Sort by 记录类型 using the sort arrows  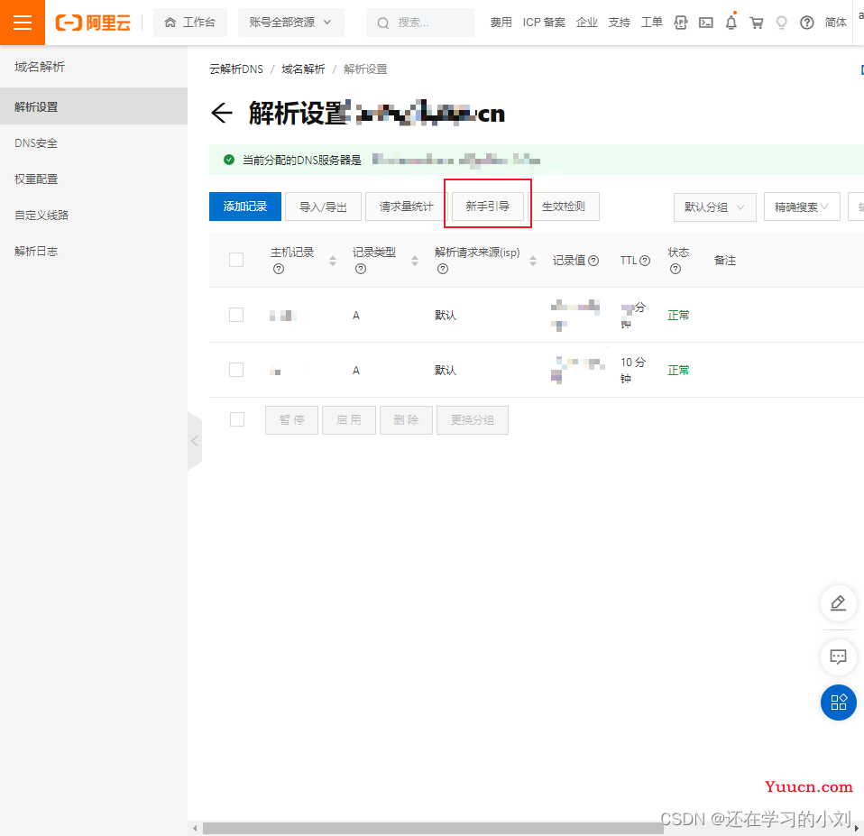pyautogui.click(x=415, y=261)
